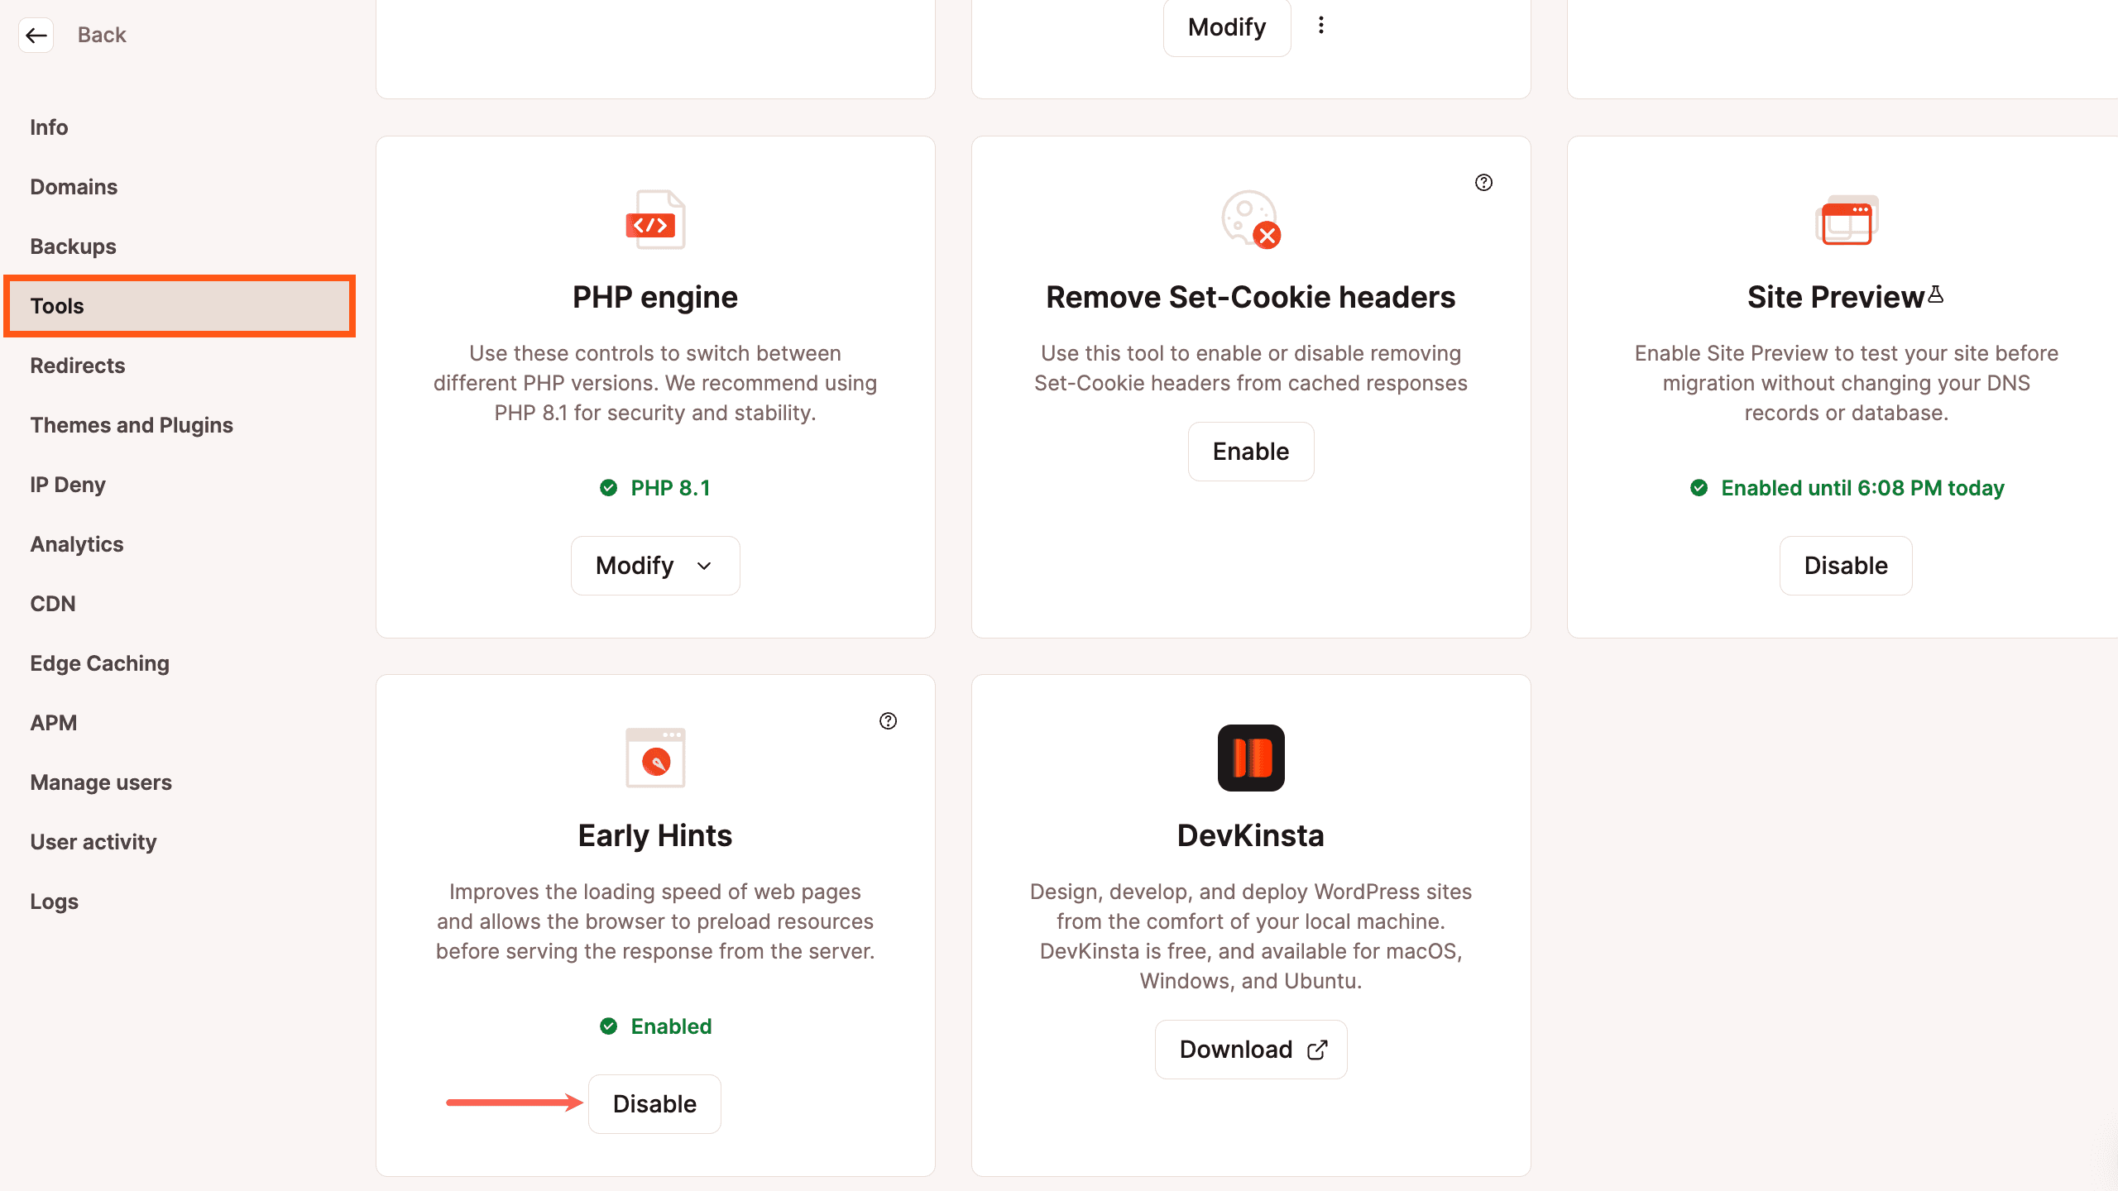Toggle Early Hints enabled status off
The height and width of the screenshot is (1191, 2118).
tap(653, 1104)
